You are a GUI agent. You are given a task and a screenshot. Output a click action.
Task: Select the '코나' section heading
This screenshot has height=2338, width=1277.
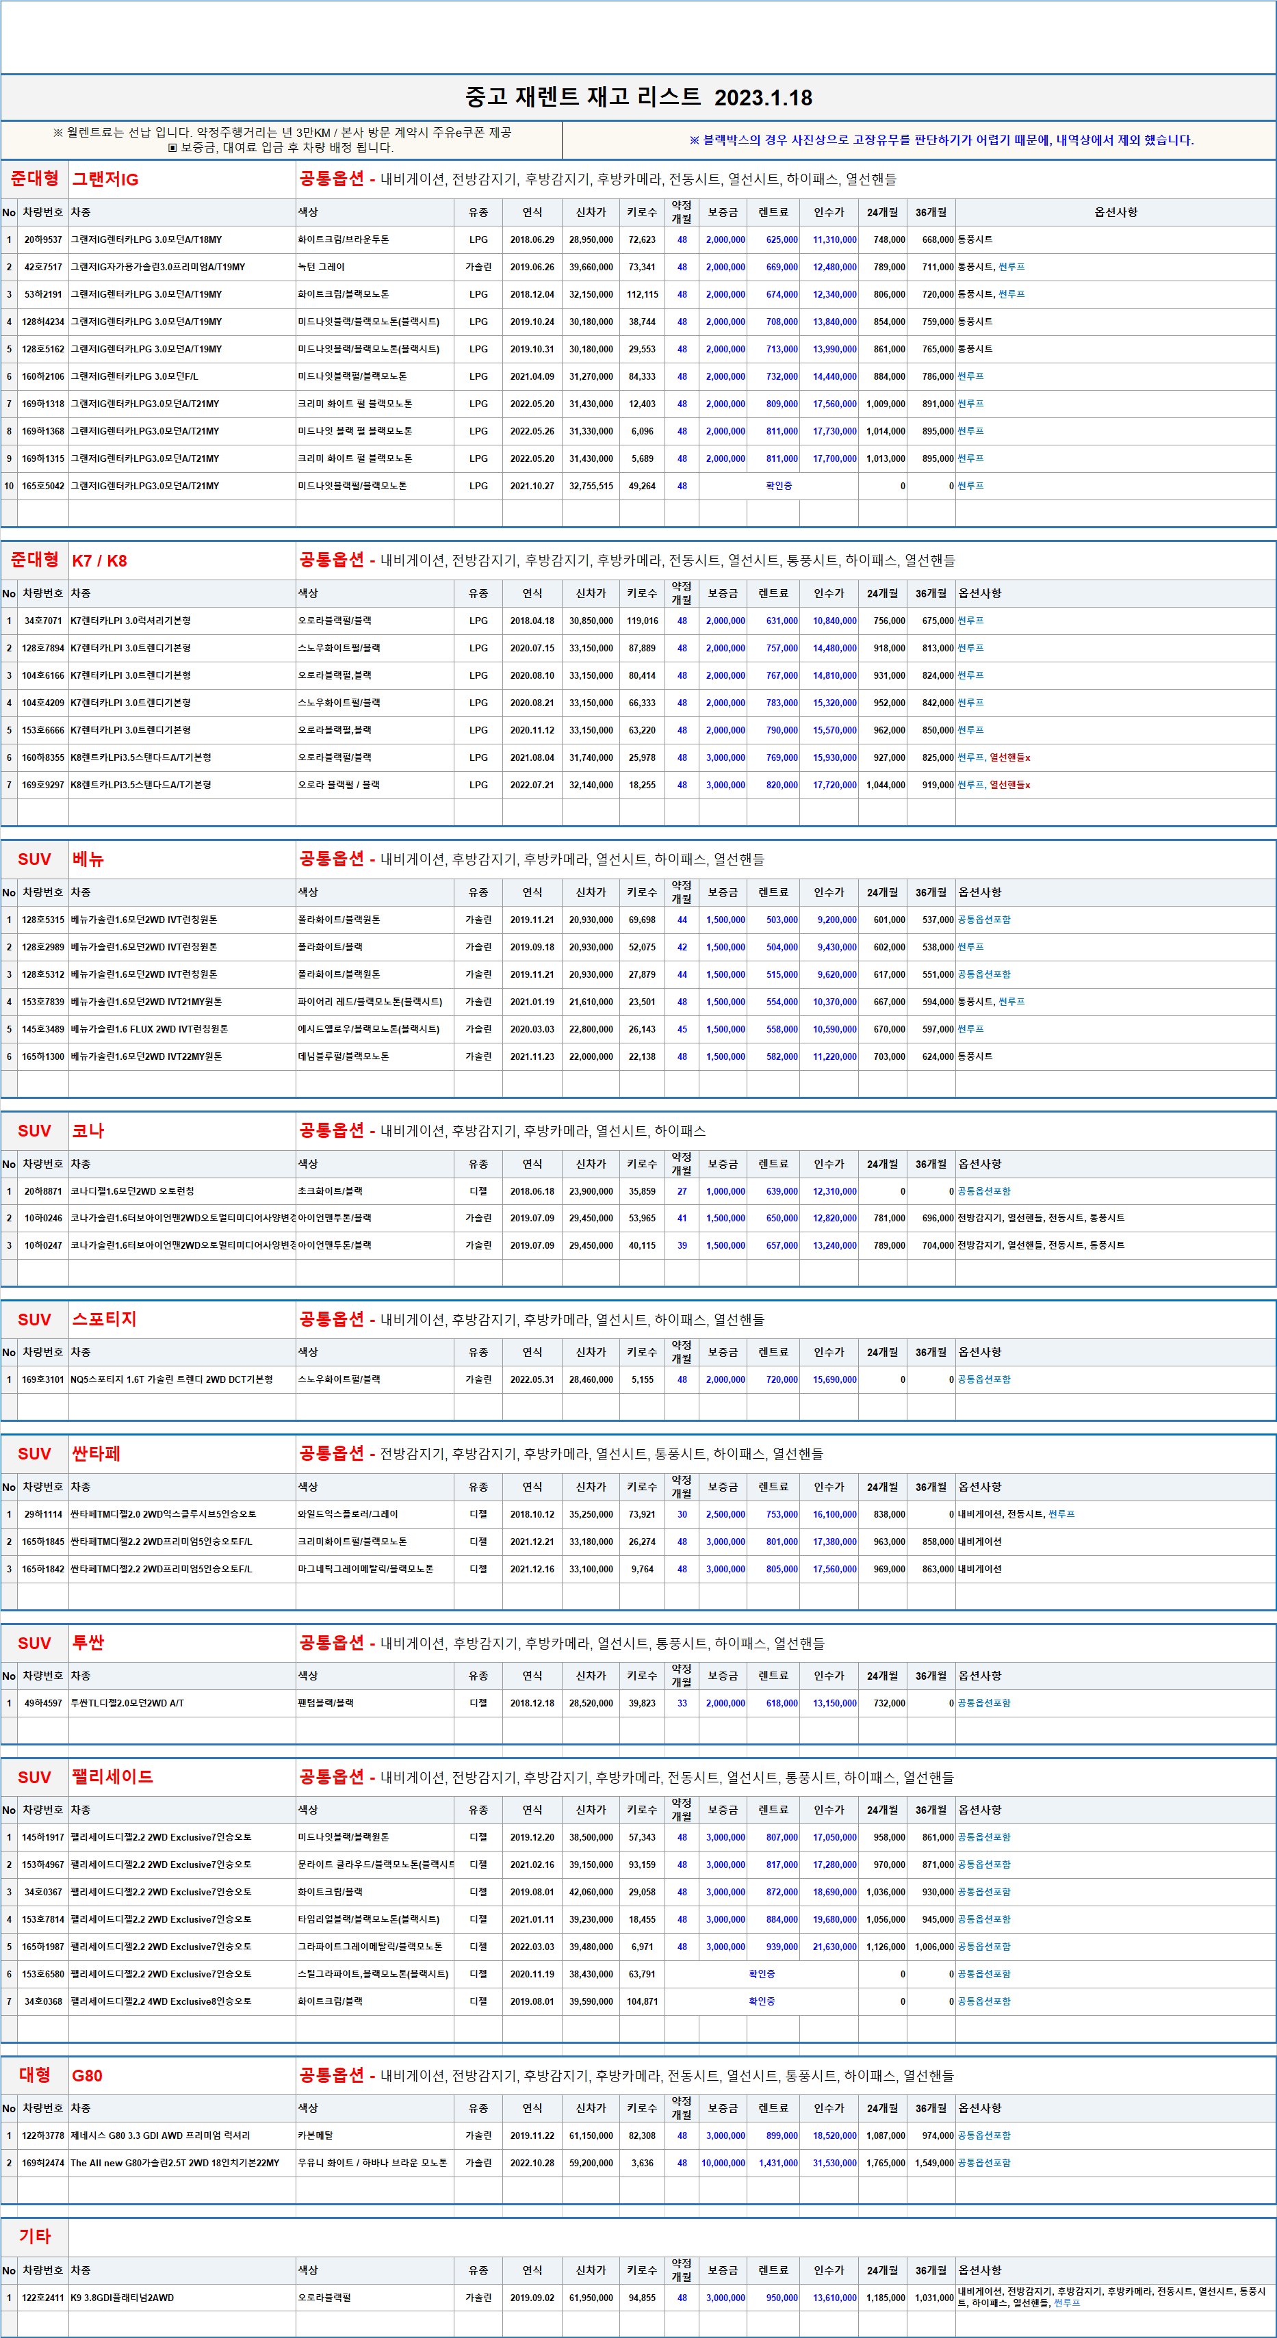click(x=88, y=1130)
